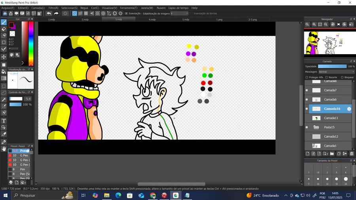Turn snap off in toolbar
This screenshot has height=200, width=356.
[74, 13]
